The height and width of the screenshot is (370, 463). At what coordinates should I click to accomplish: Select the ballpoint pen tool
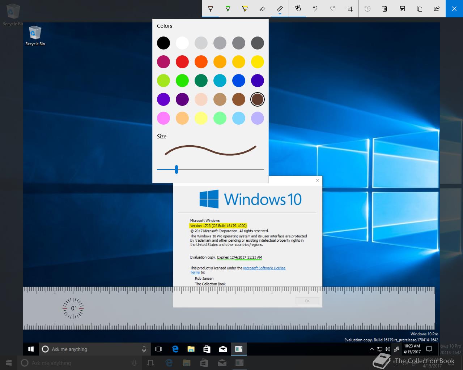(210, 9)
